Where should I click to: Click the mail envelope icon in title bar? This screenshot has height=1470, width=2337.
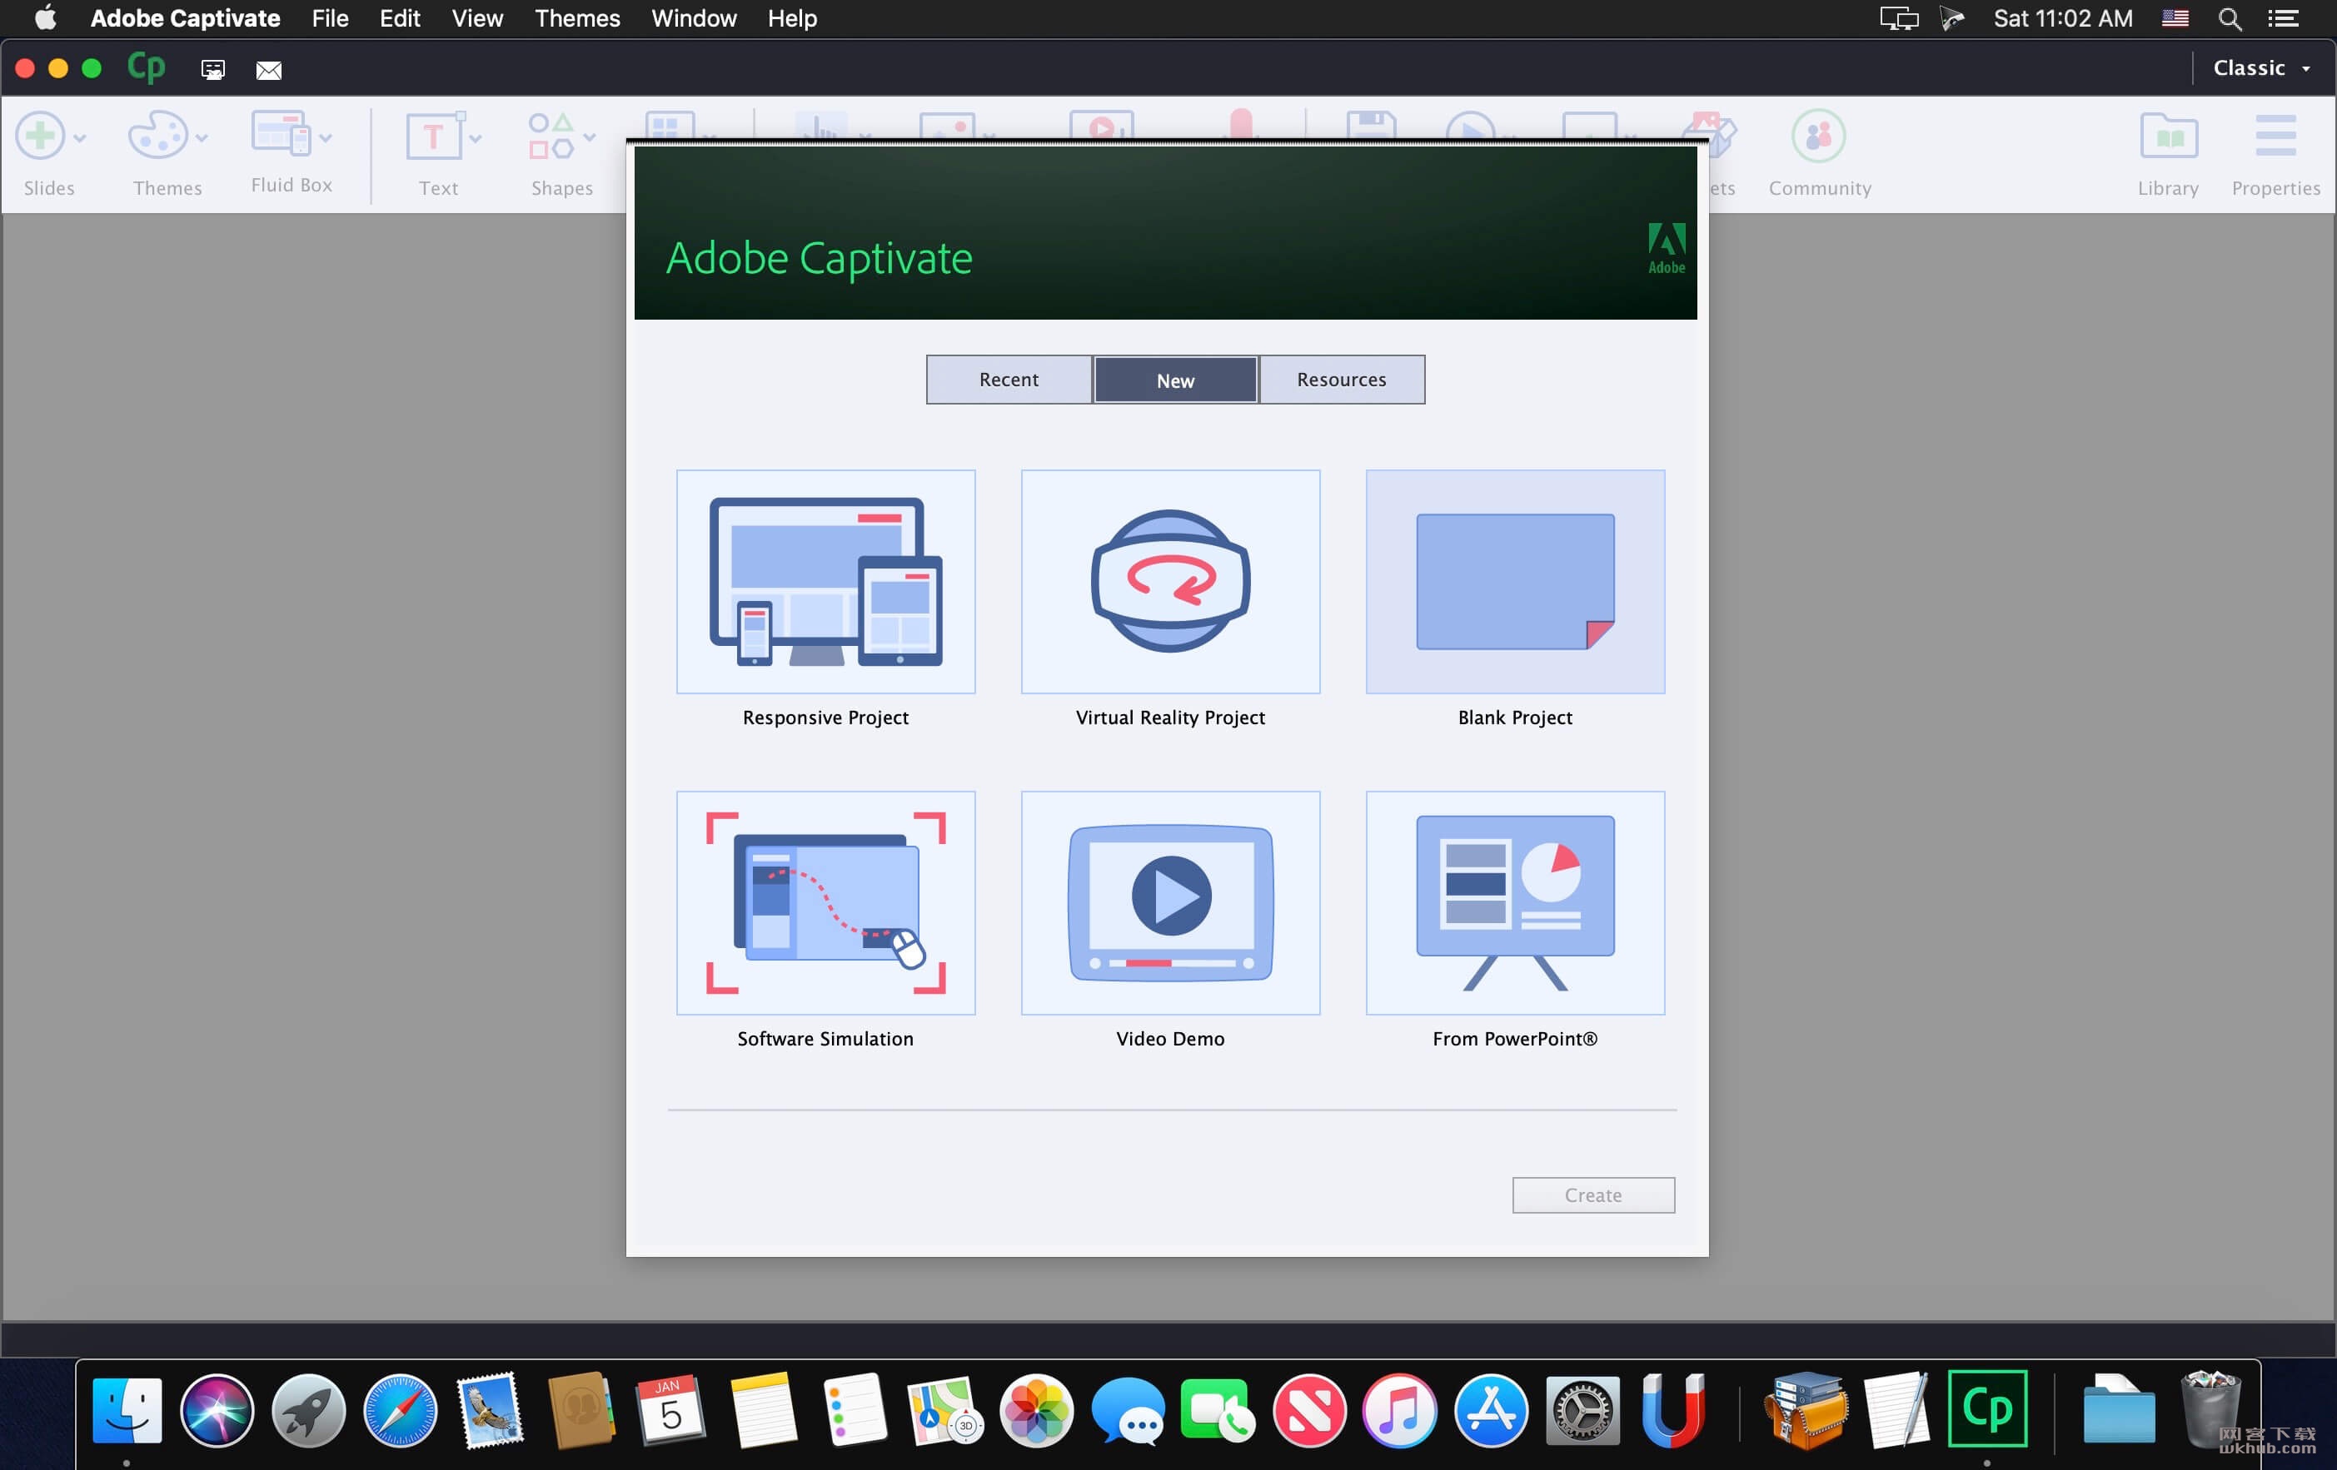269,70
